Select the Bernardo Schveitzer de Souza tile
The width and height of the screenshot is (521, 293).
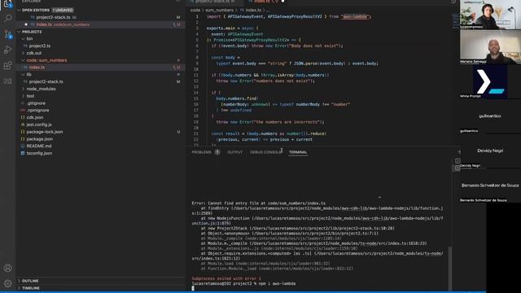pyautogui.click(x=490, y=186)
